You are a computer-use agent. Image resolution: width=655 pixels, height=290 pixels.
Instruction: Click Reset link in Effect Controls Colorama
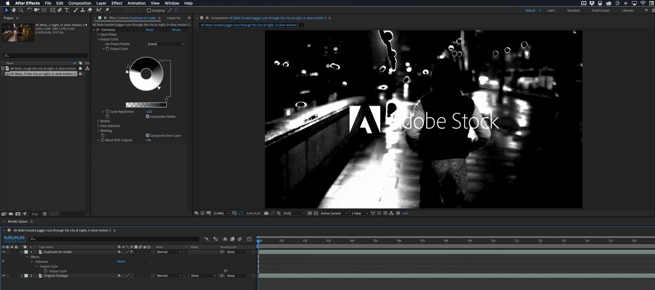(150, 30)
